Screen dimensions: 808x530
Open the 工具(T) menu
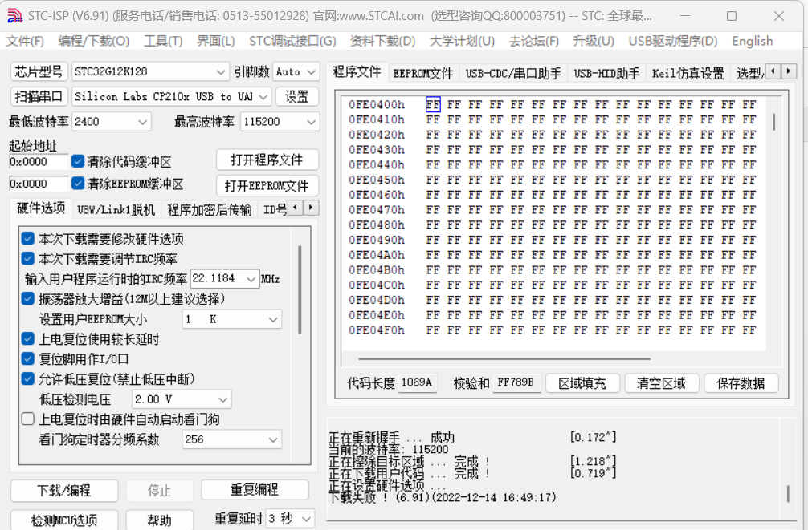[x=163, y=41]
